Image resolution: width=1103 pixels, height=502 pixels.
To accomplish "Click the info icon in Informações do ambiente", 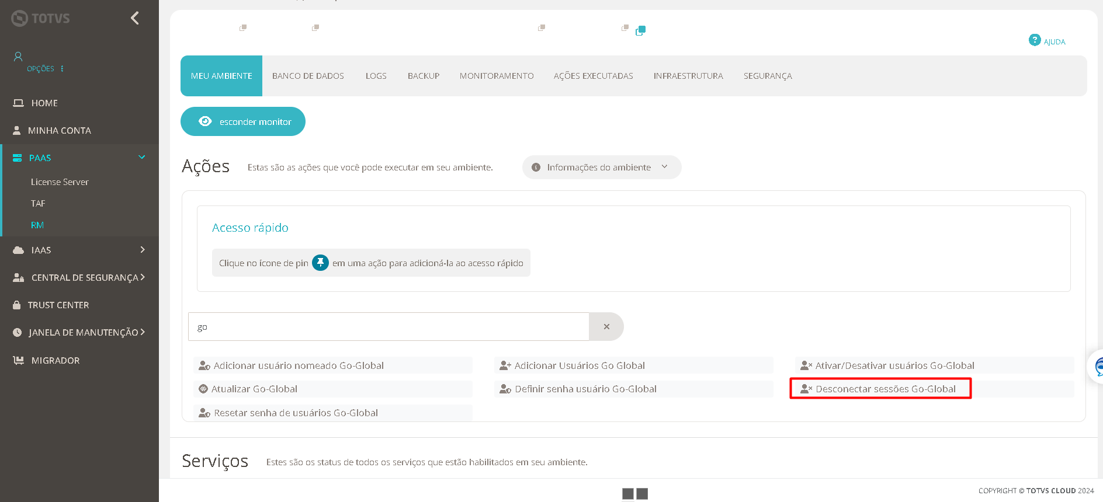I will click(536, 168).
